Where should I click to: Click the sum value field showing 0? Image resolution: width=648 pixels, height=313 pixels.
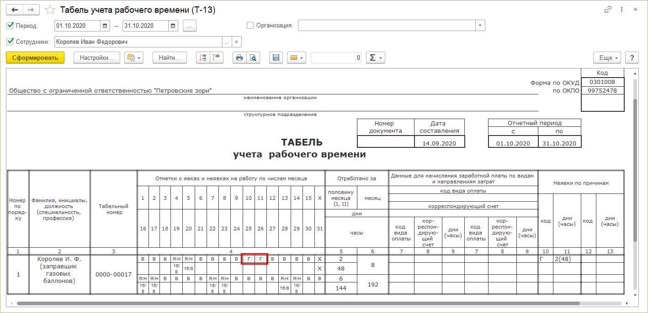pos(336,57)
